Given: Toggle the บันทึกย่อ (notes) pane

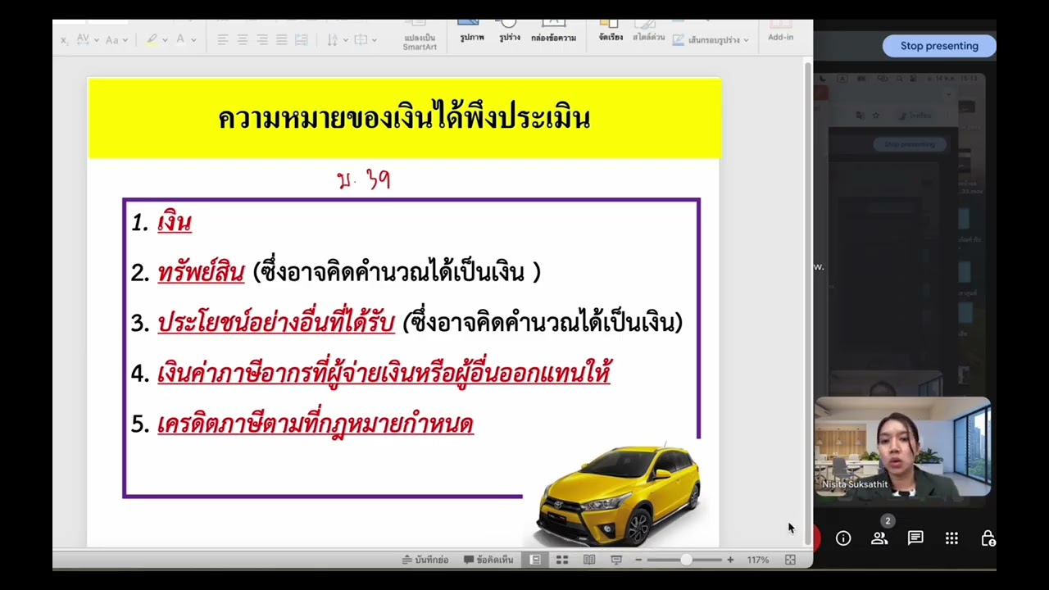Looking at the screenshot, I should (x=425, y=560).
